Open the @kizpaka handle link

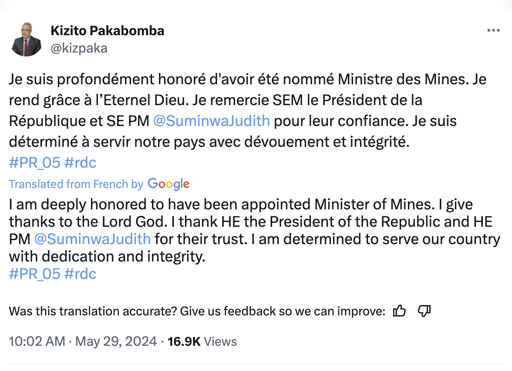point(79,48)
